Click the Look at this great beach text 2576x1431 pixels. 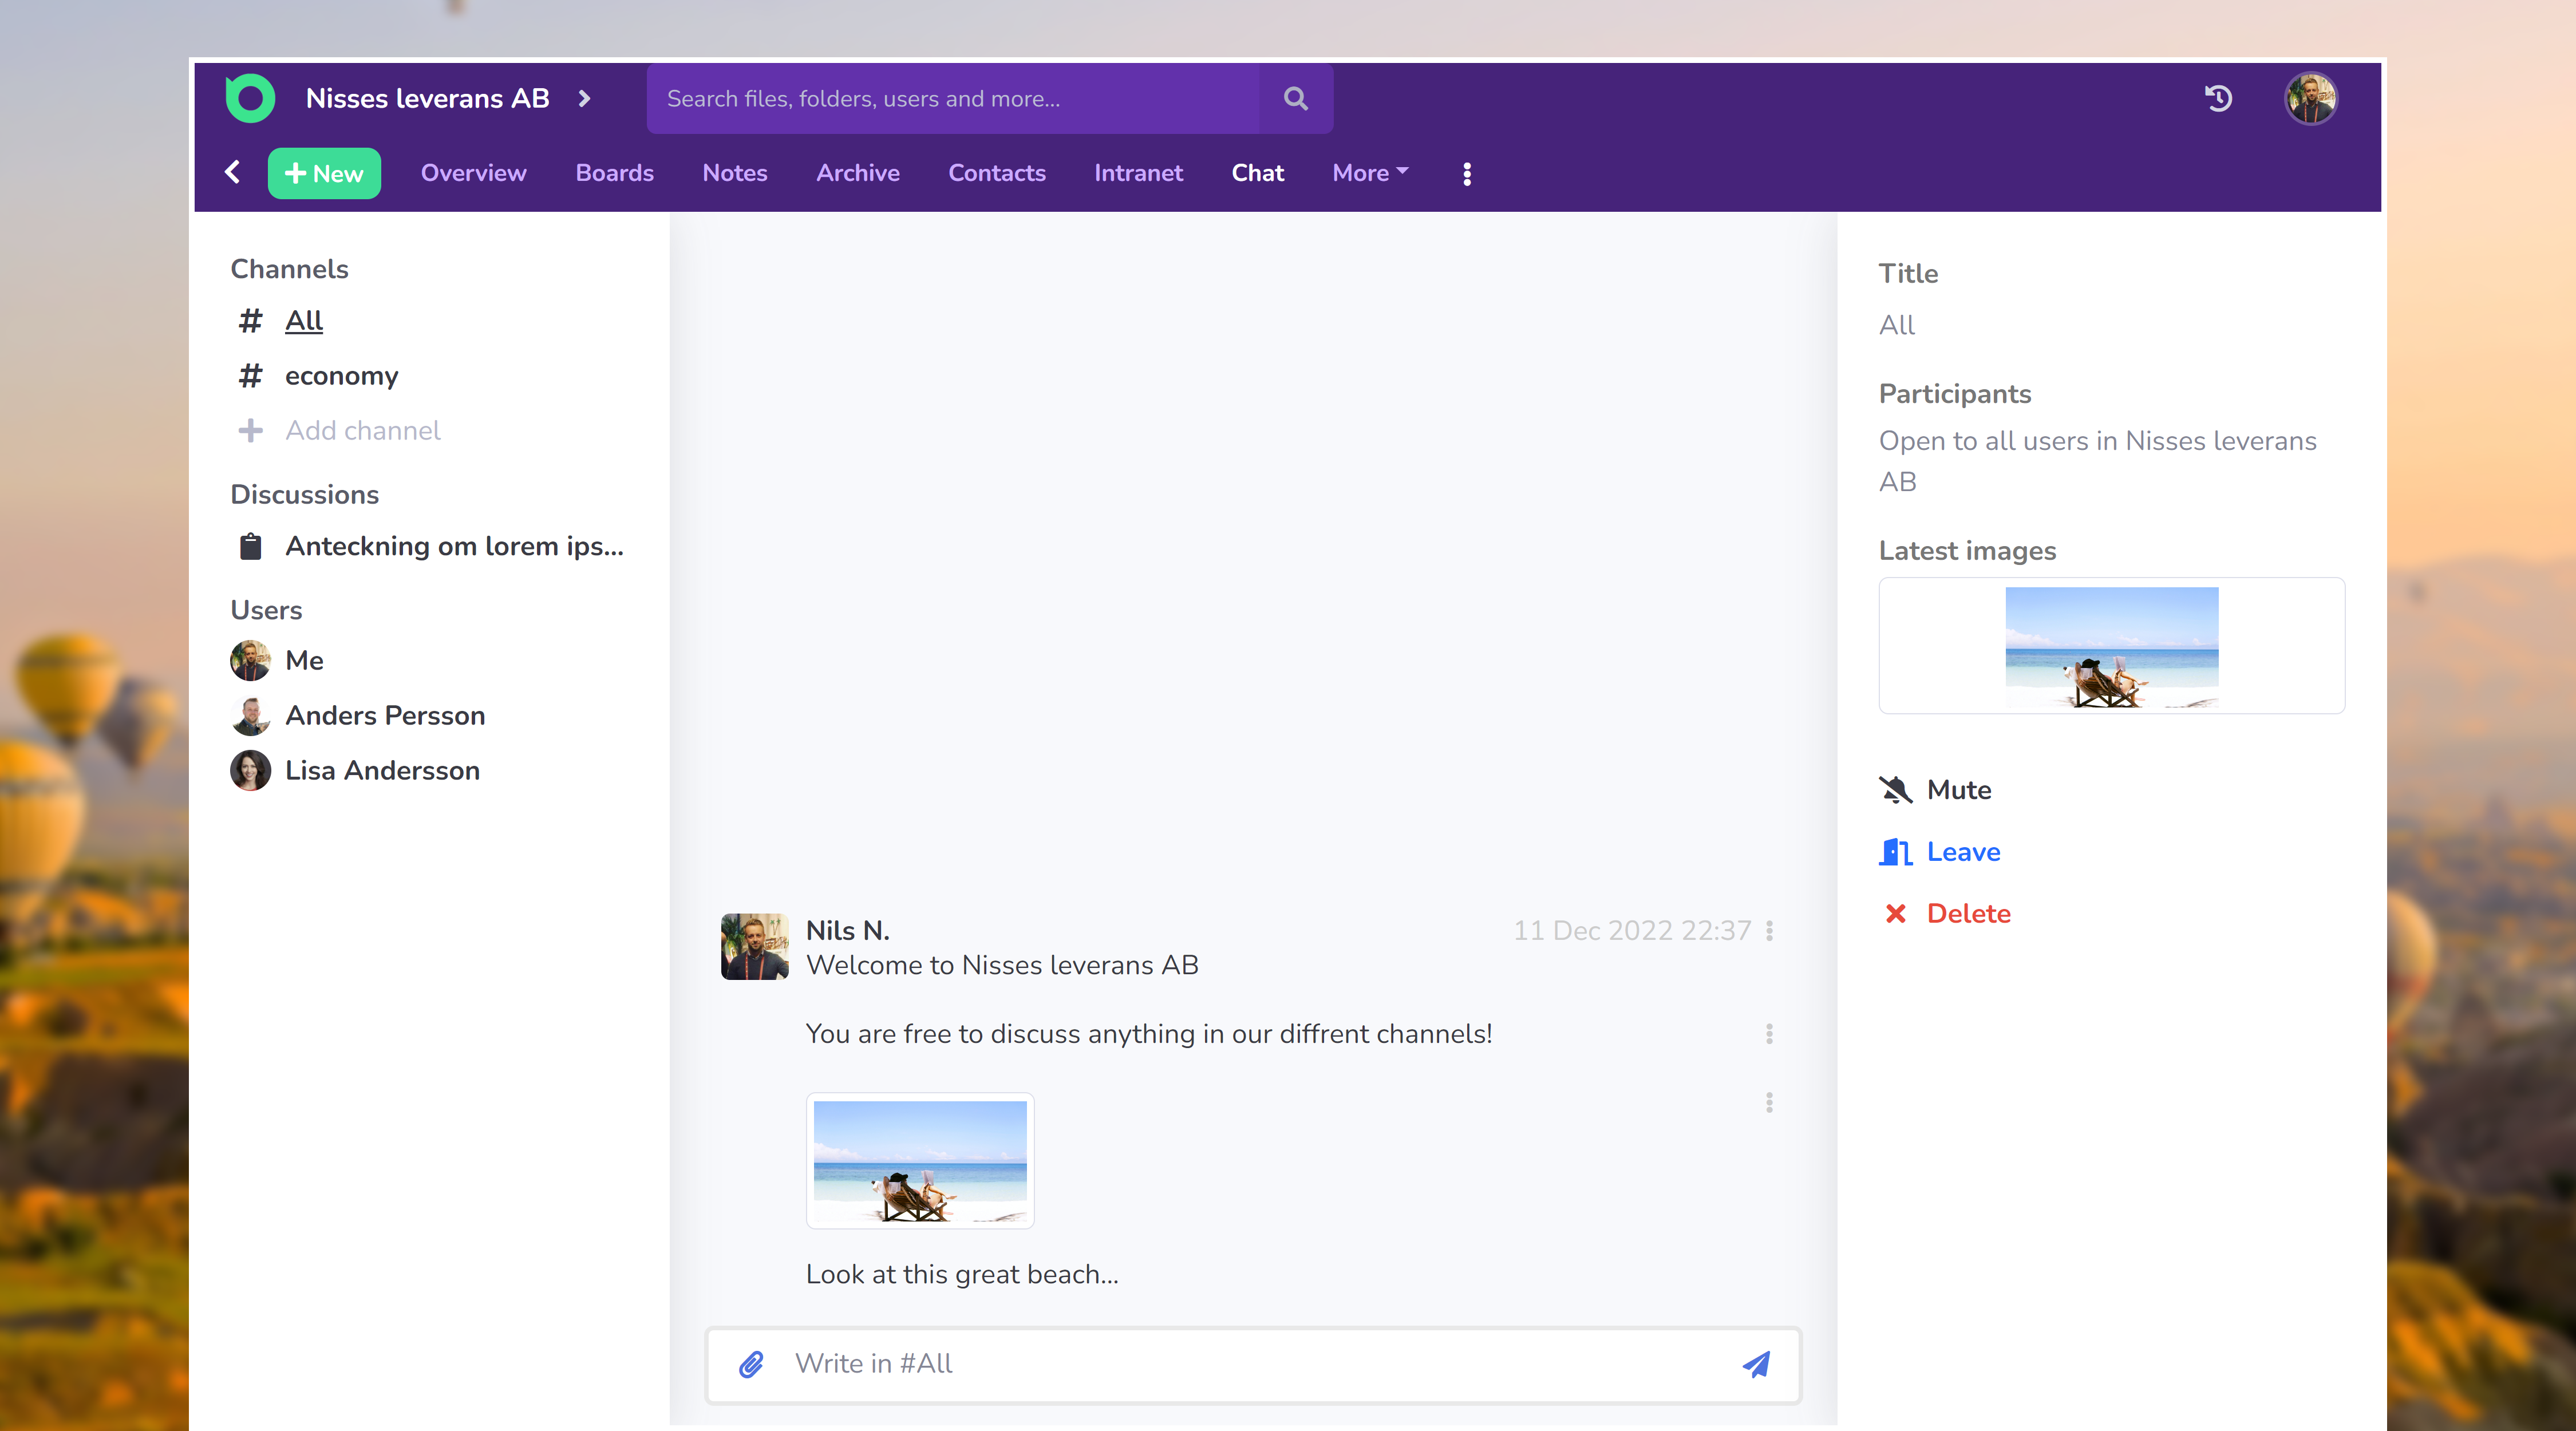[962, 1274]
